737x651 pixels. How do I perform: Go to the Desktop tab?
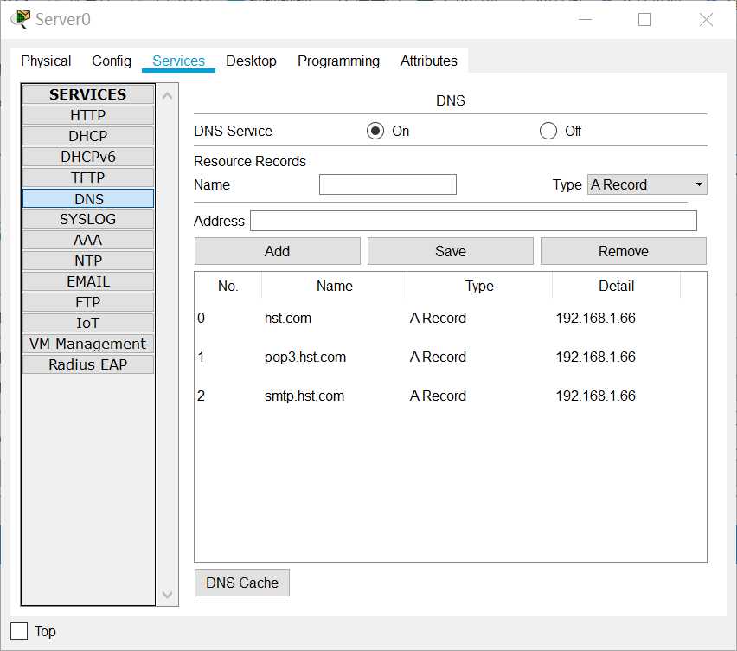click(x=251, y=61)
